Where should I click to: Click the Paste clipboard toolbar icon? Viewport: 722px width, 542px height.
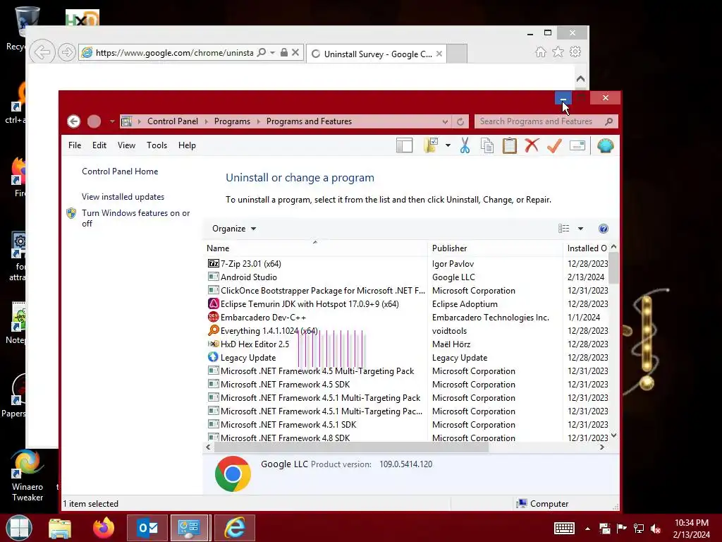509,145
